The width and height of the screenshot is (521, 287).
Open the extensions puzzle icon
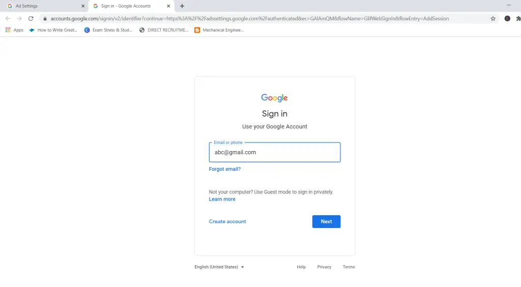pos(518,19)
